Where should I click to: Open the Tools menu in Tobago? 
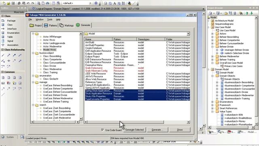click(x=50, y=19)
